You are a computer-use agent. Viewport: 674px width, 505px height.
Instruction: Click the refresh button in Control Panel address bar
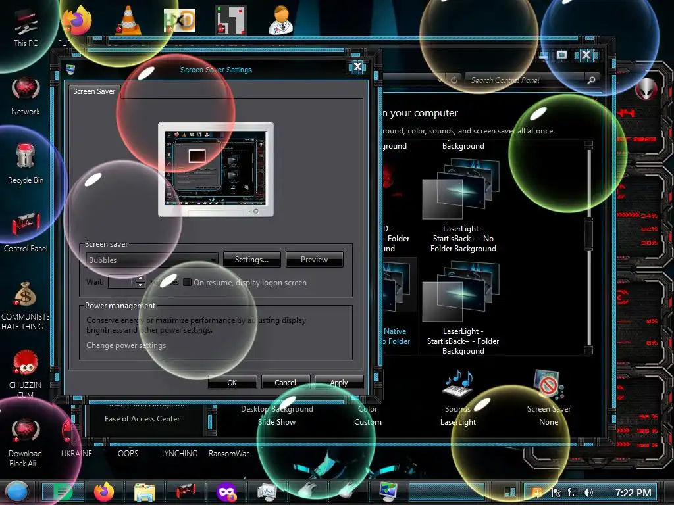point(454,80)
